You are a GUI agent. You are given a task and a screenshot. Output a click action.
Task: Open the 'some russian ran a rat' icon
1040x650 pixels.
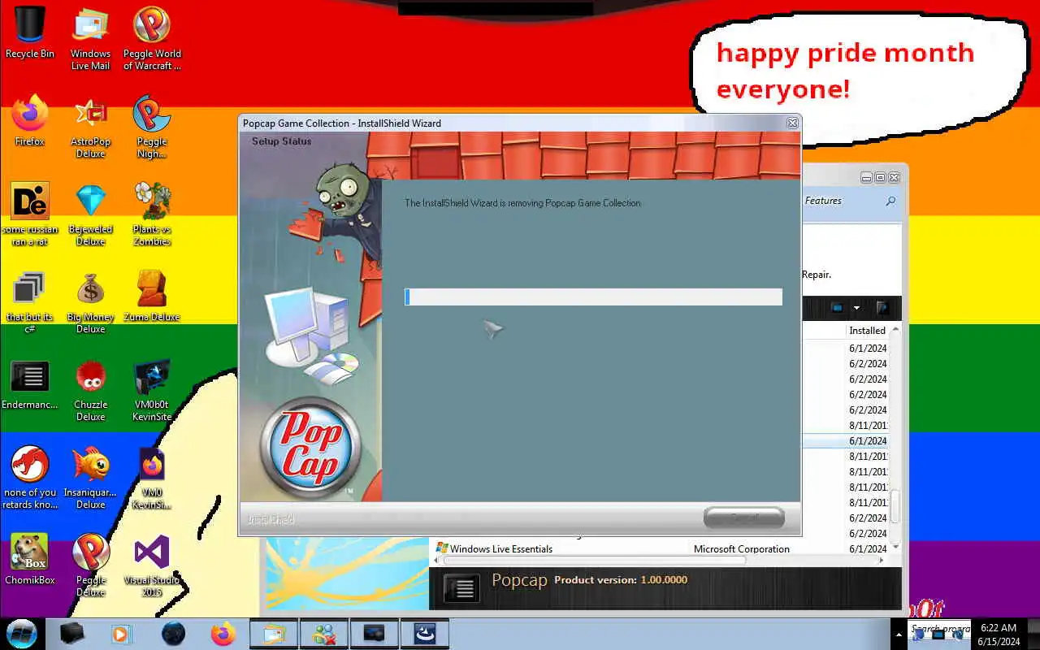click(30, 214)
